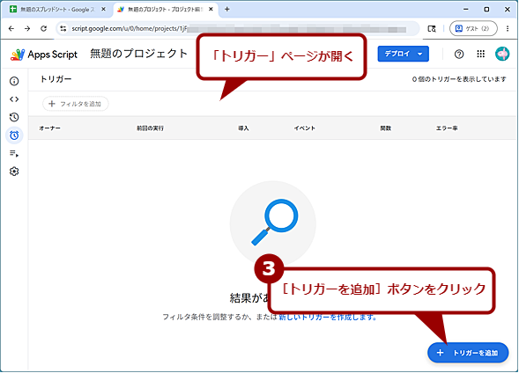Switch to the 無題のスプレッドシート browser tab
This screenshot has width=519, height=373.
pos(56,10)
